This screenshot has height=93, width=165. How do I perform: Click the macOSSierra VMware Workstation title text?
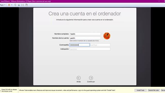pos(26,1)
